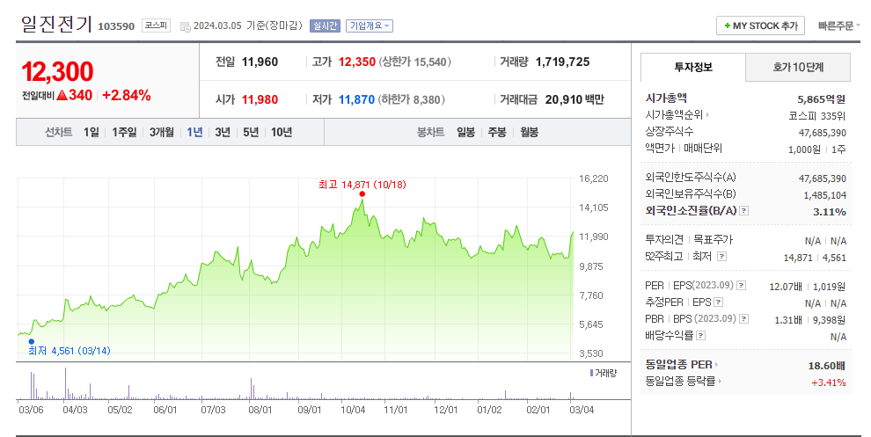Expand the 빠른주문 dropdown
The width and height of the screenshot is (871, 437).
pyautogui.click(x=838, y=25)
